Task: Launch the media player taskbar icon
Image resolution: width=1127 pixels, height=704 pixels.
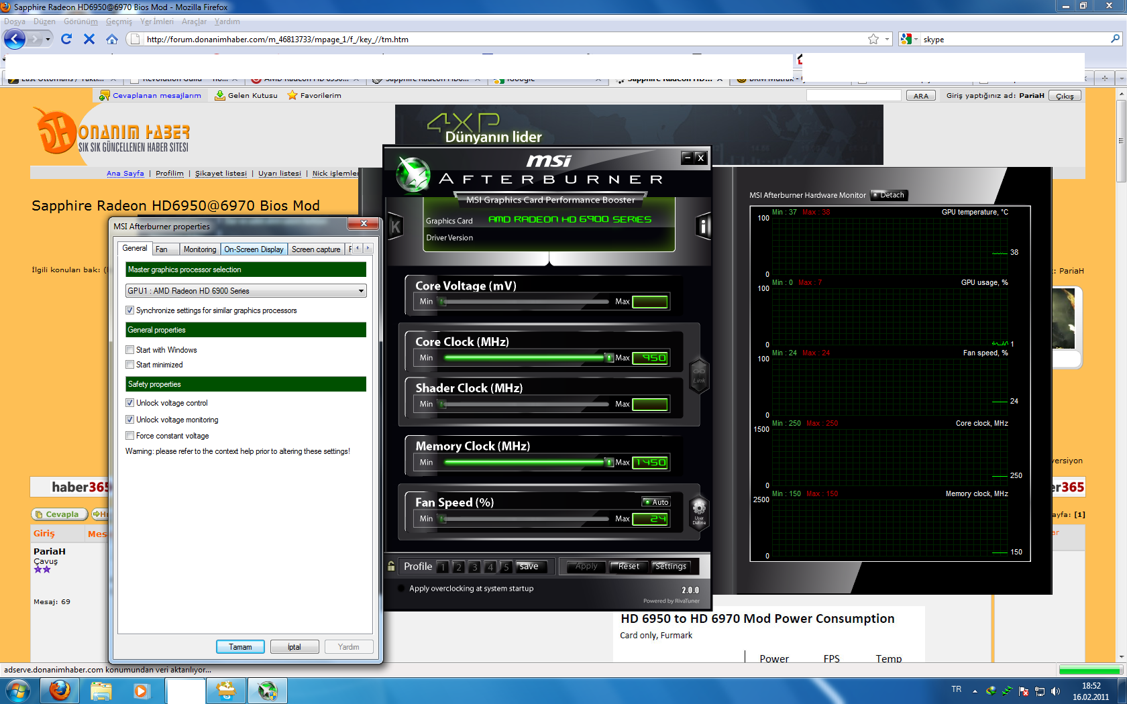Action: point(141,690)
